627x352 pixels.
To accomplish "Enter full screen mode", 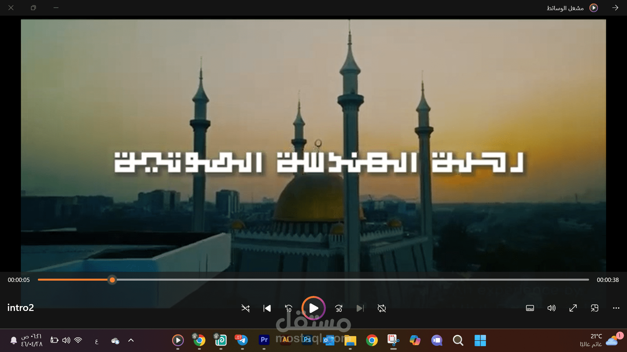I will tap(573, 308).
